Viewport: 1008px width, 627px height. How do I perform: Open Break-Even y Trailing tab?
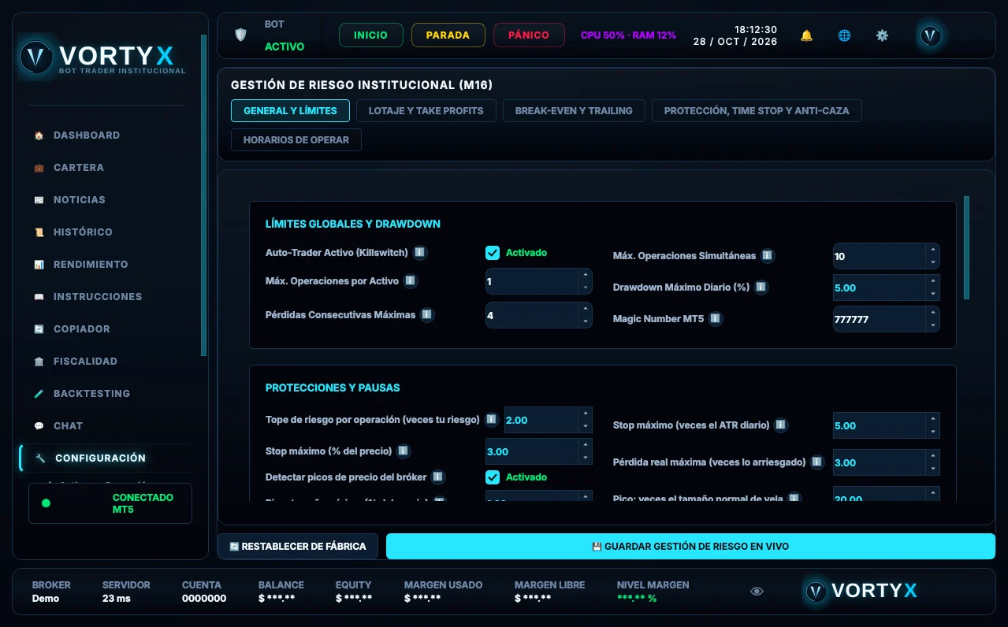pos(574,111)
